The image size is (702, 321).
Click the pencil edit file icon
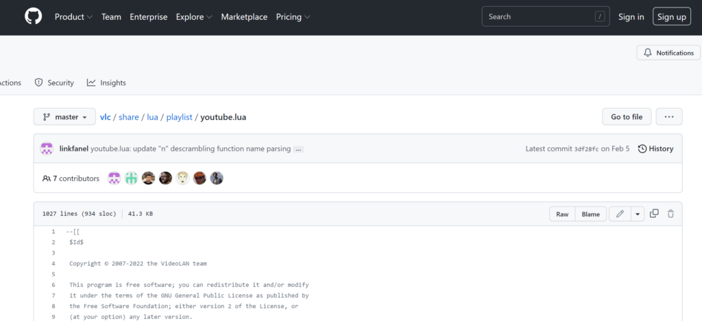620,214
